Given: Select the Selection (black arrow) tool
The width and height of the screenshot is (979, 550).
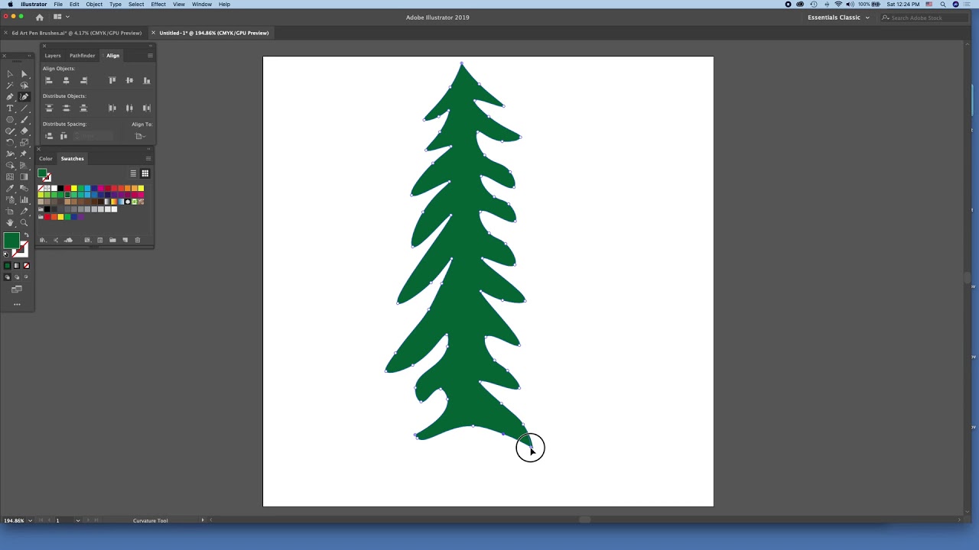Looking at the screenshot, I should (x=10, y=74).
